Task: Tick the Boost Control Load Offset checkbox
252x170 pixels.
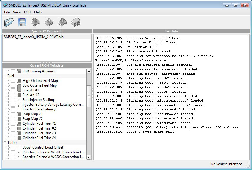Action: [x=13, y=147]
